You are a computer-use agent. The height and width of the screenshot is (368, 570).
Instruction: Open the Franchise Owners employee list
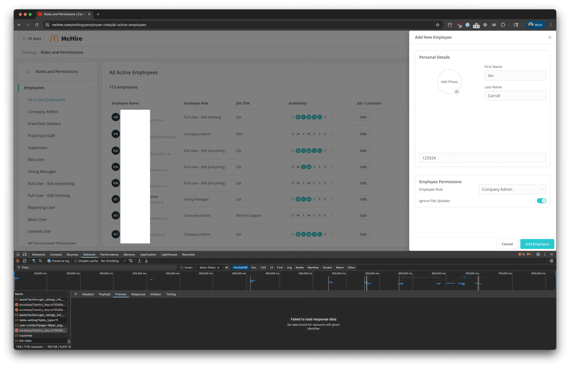coord(44,124)
